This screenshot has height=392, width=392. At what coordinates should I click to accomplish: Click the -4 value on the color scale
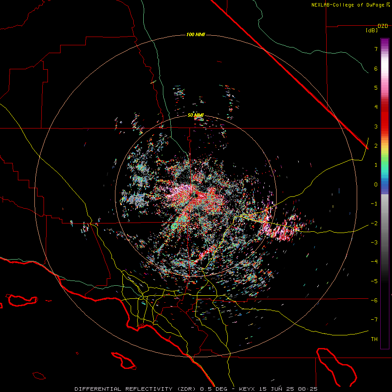pyautogui.click(x=374, y=261)
